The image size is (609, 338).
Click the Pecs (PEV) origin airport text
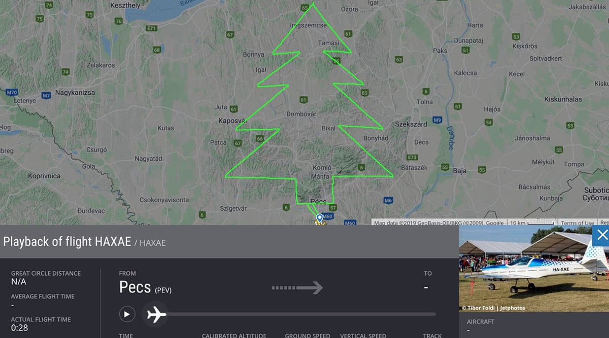147,287
